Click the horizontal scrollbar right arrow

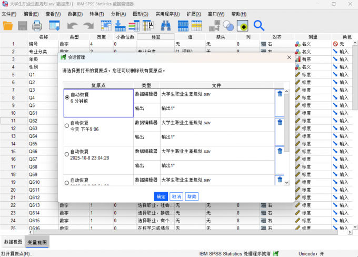350,232
